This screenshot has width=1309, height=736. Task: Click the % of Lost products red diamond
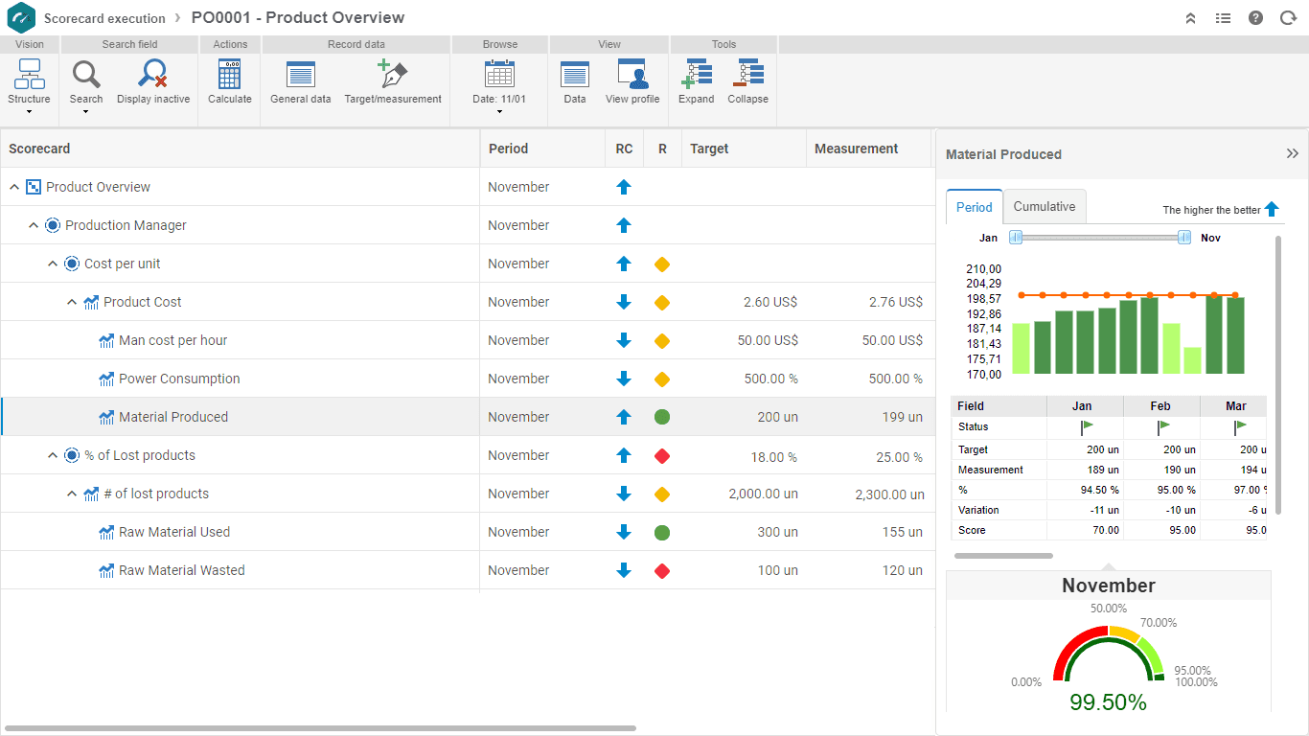coord(661,456)
